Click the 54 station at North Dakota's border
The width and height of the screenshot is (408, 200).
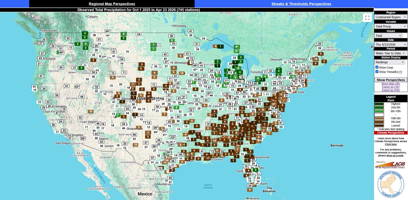coord(138,34)
